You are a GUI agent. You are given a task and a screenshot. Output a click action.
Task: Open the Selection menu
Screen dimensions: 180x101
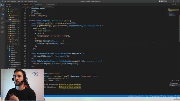tap(13, 1)
